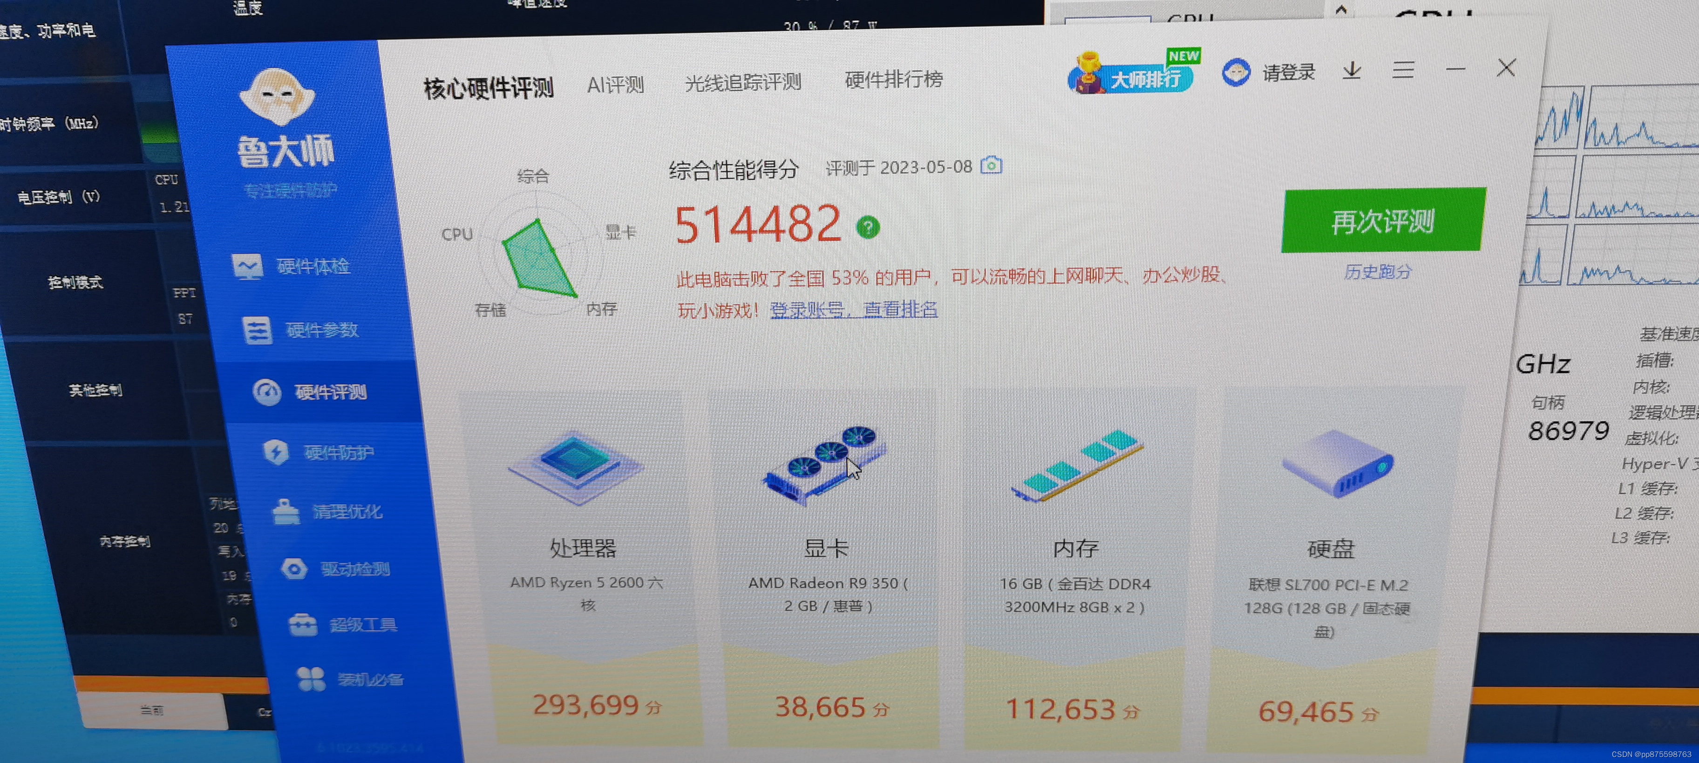Click 请登录 text
The width and height of the screenshot is (1699, 763).
(1289, 72)
